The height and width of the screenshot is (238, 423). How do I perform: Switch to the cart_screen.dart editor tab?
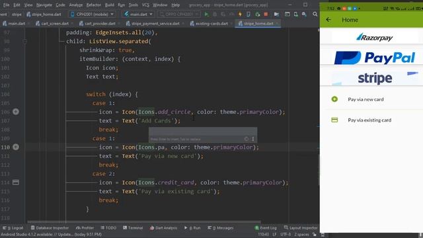point(54,24)
